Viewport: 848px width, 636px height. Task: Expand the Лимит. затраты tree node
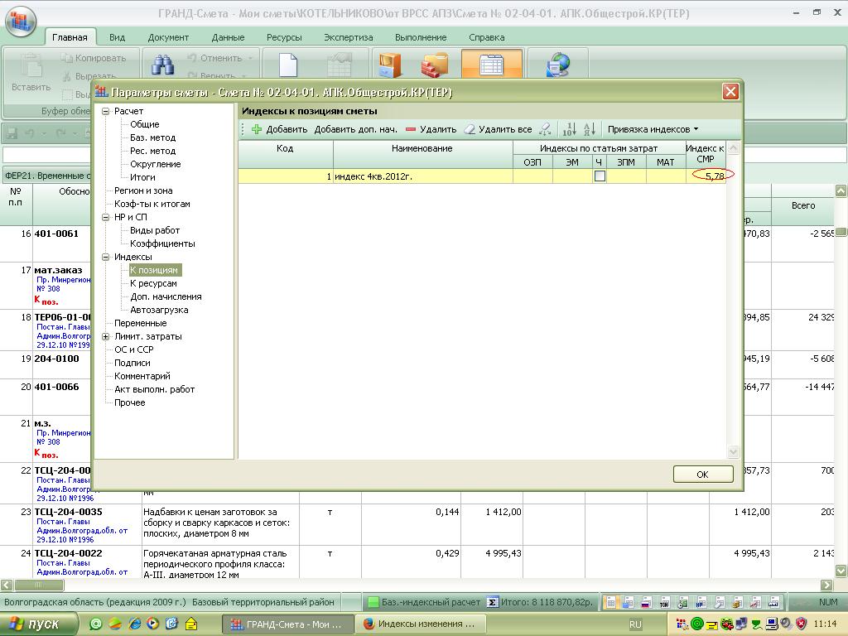(105, 336)
